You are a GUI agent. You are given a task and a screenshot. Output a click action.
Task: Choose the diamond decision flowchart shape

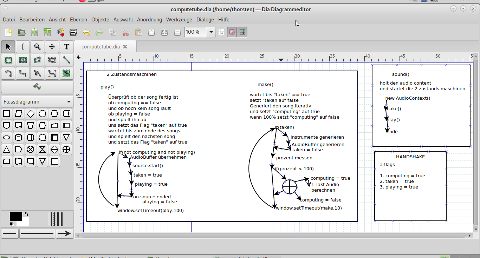point(31,114)
